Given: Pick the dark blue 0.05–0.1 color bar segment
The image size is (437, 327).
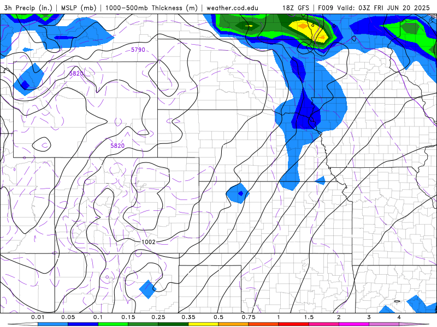Looking at the screenshot, I should pyautogui.click(x=83, y=324).
